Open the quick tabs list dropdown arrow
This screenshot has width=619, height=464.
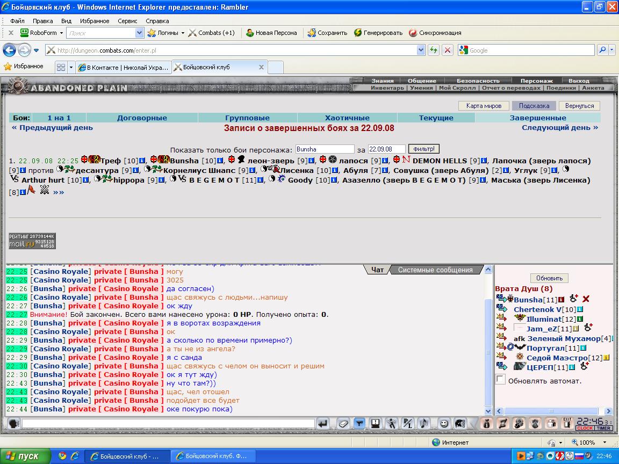pos(71,68)
